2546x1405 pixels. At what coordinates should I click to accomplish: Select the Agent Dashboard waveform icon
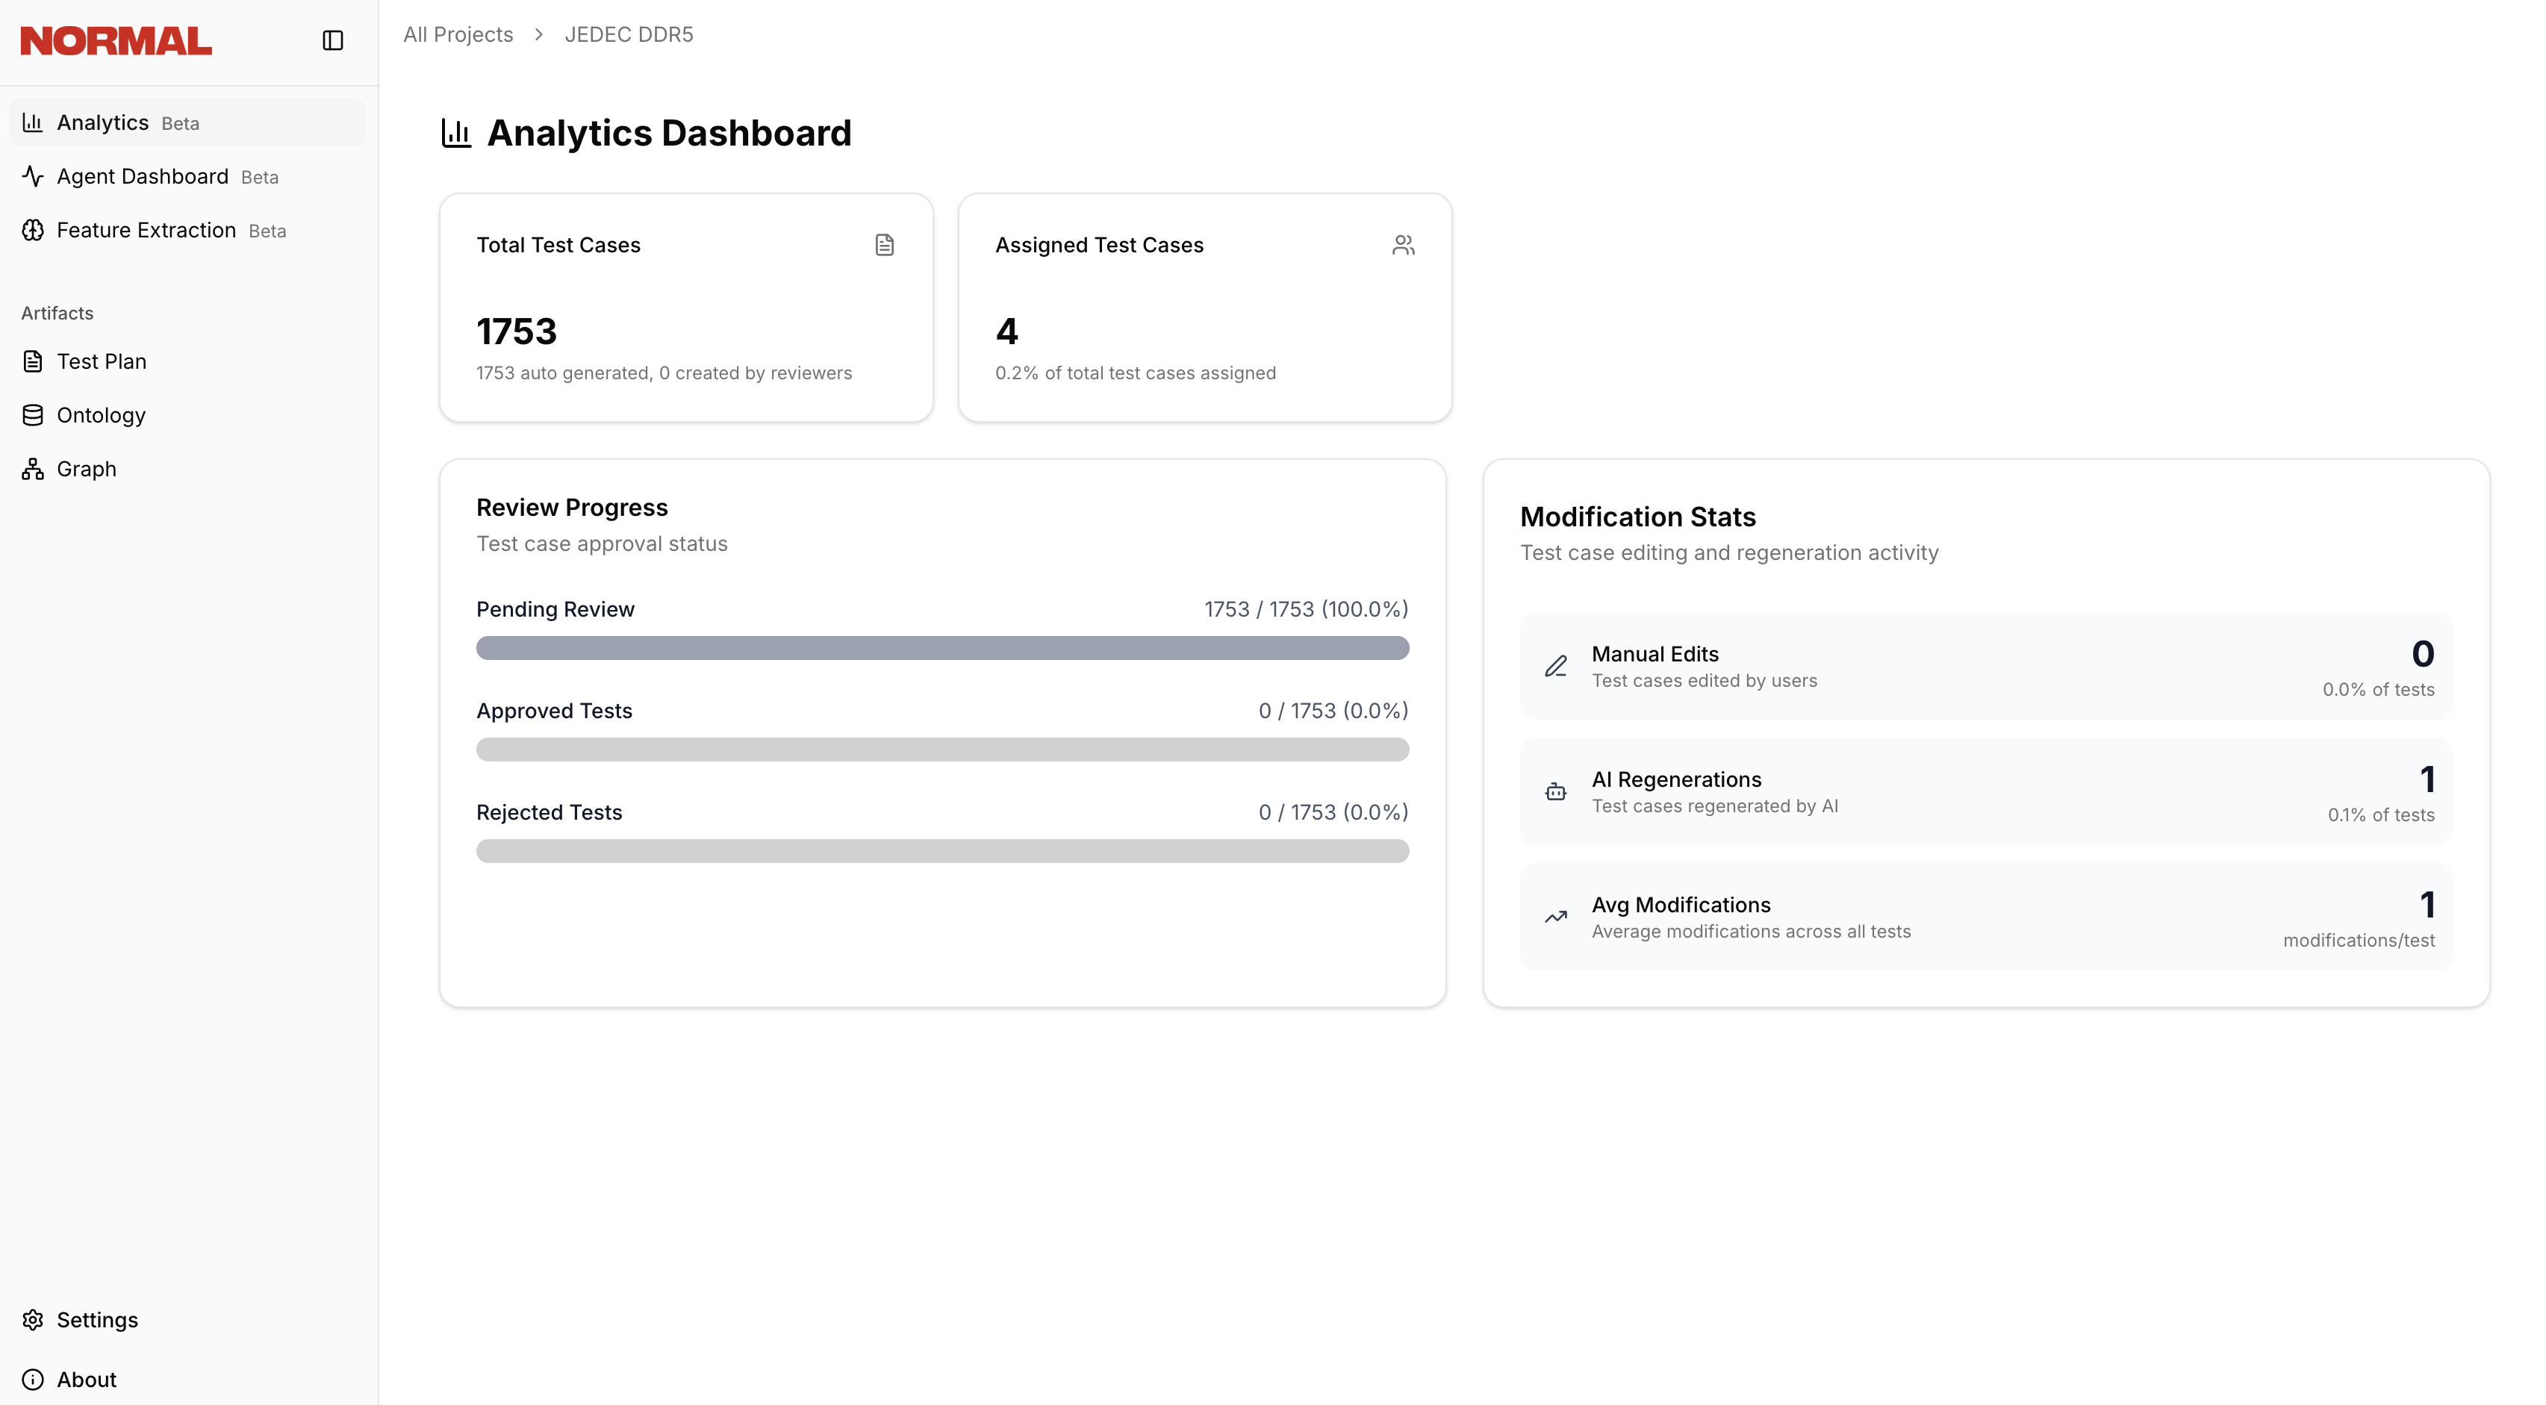coord(33,176)
